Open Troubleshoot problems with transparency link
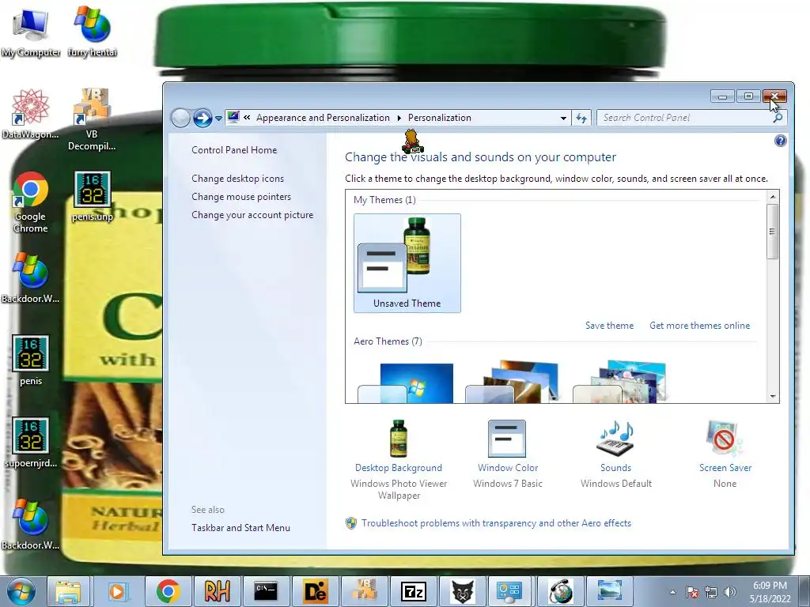This screenshot has height=607, width=810. click(496, 523)
